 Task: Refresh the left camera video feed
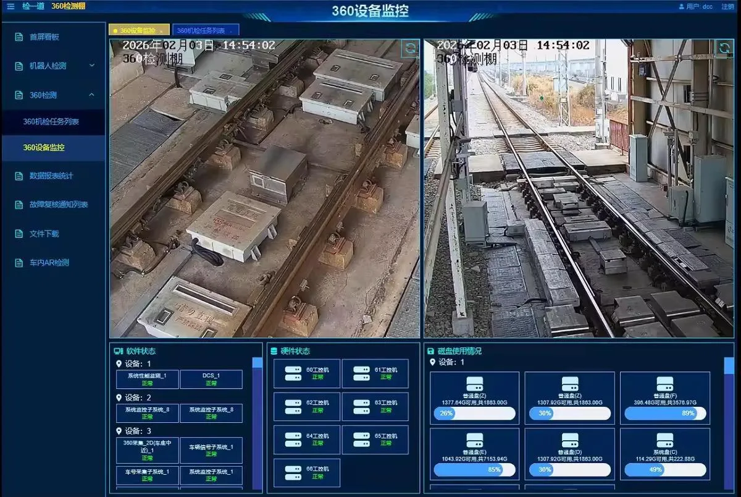(x=409, y=48)
